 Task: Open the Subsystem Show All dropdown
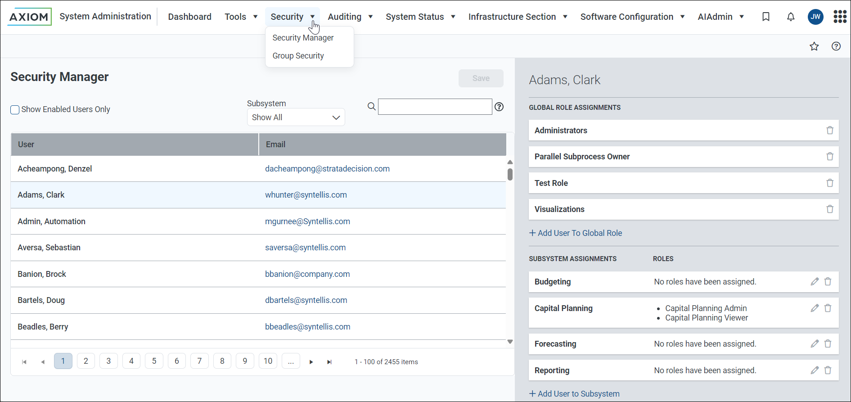(x=296, y=117)
